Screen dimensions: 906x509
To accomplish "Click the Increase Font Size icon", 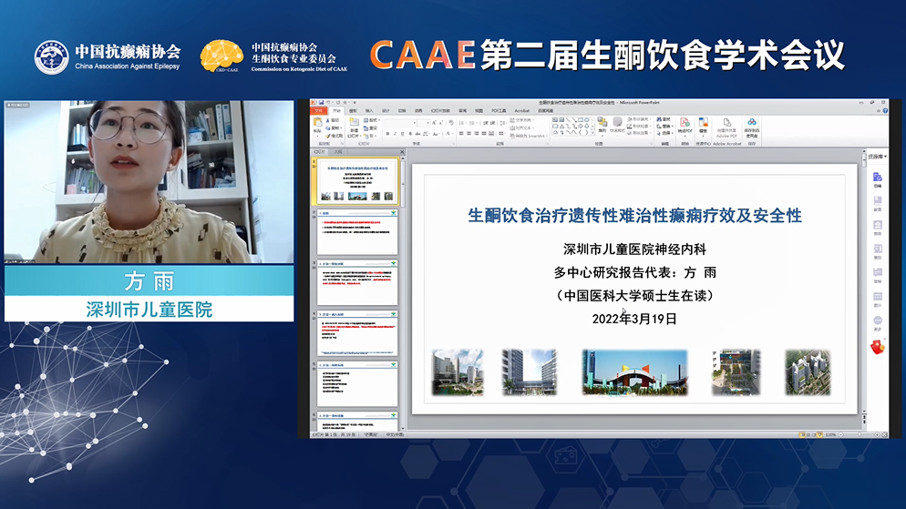I will (434, 123).
